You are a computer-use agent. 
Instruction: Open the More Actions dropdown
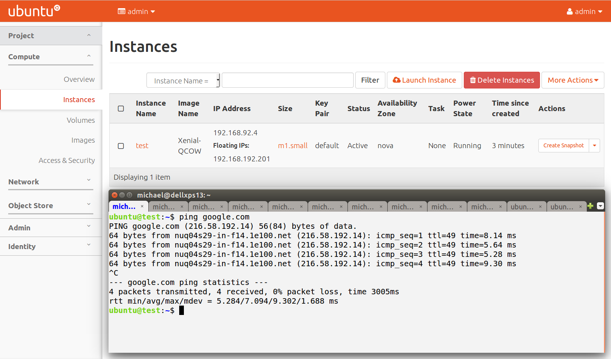(x=573, y=80)
